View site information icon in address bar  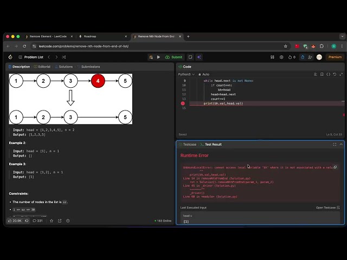(x=34, y=46)
